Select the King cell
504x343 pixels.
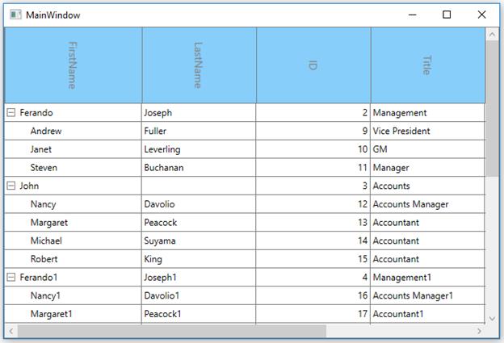(x=199, y=259)
